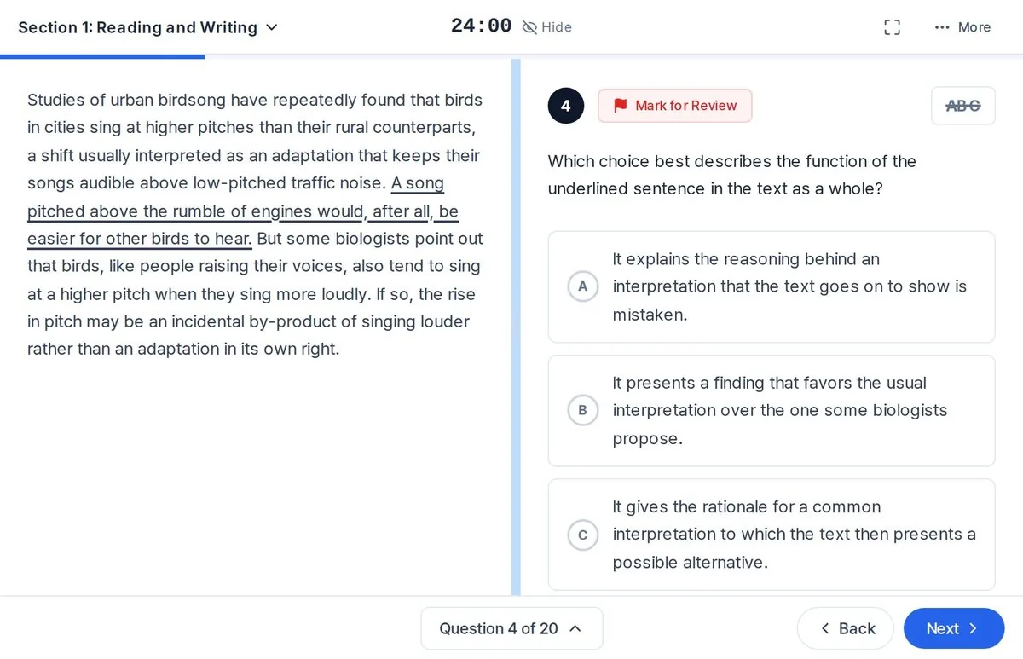Open the Question 4 of 20 navigator
The height and width of the screenshot is (659, 1023).
[511, 628]
